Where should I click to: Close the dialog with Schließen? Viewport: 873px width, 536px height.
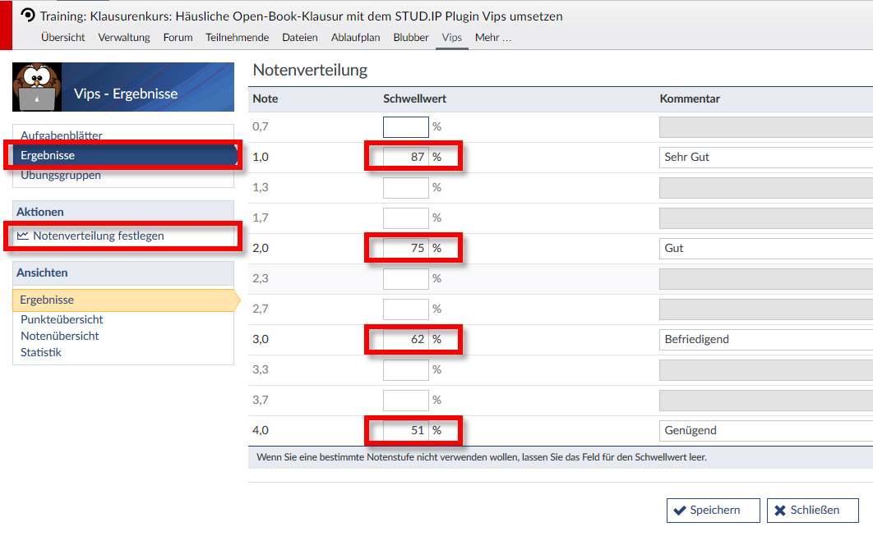(x=813, y=511)
